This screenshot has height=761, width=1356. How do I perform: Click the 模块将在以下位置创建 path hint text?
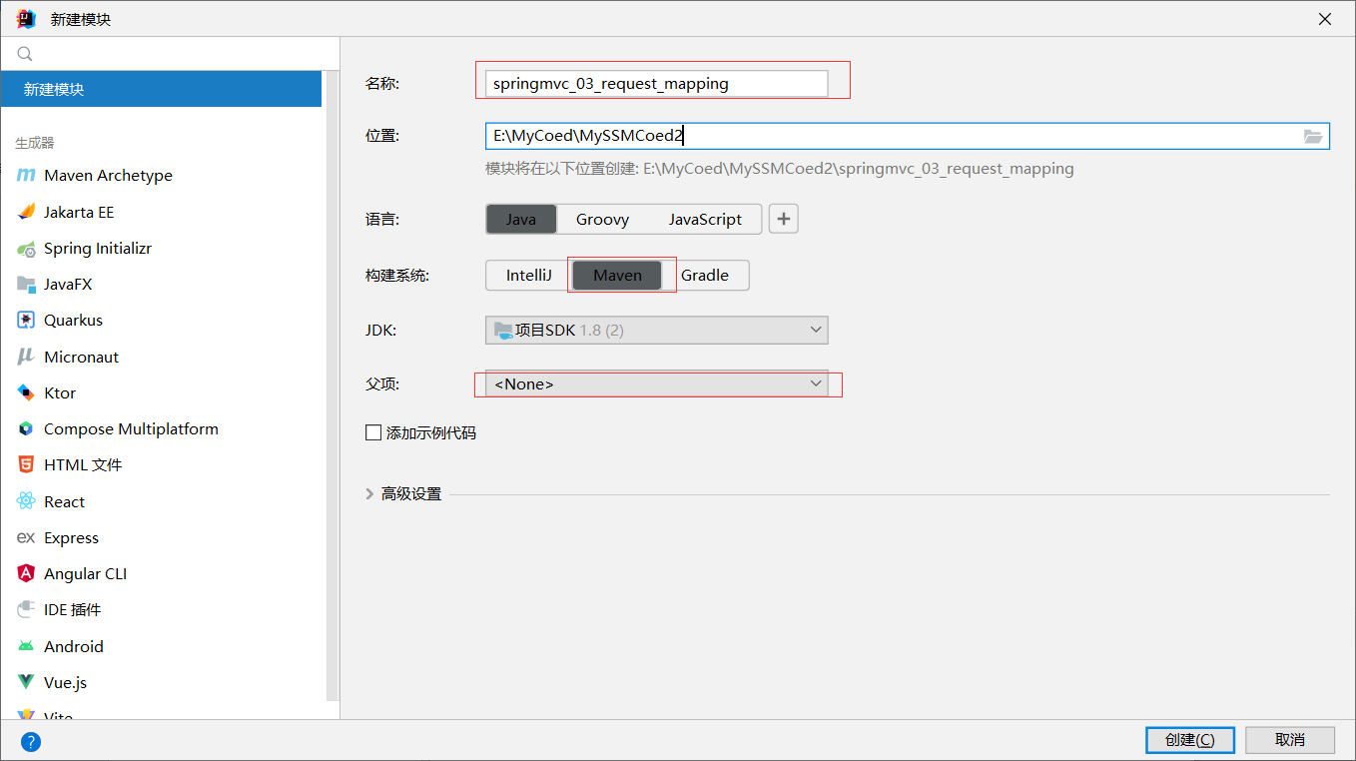pyautogui.click(x=780, y=169)
